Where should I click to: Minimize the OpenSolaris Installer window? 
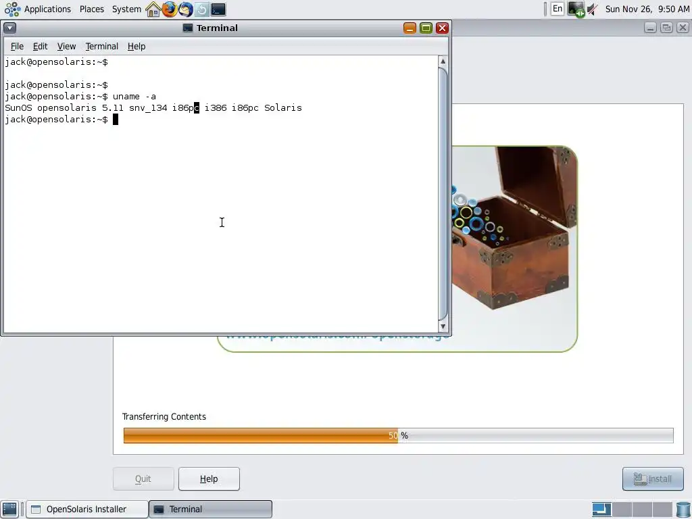650,28
